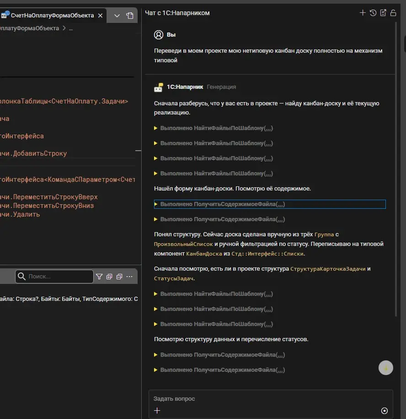406x419 pixels.
Task: Click the chat panel vertical scrollbar
Action: (396, 169)
